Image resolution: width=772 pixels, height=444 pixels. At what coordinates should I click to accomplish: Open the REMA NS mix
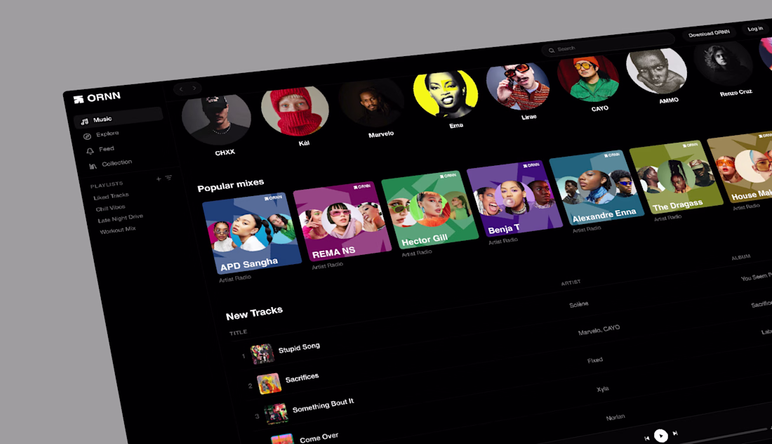click(x=342, y=221)
